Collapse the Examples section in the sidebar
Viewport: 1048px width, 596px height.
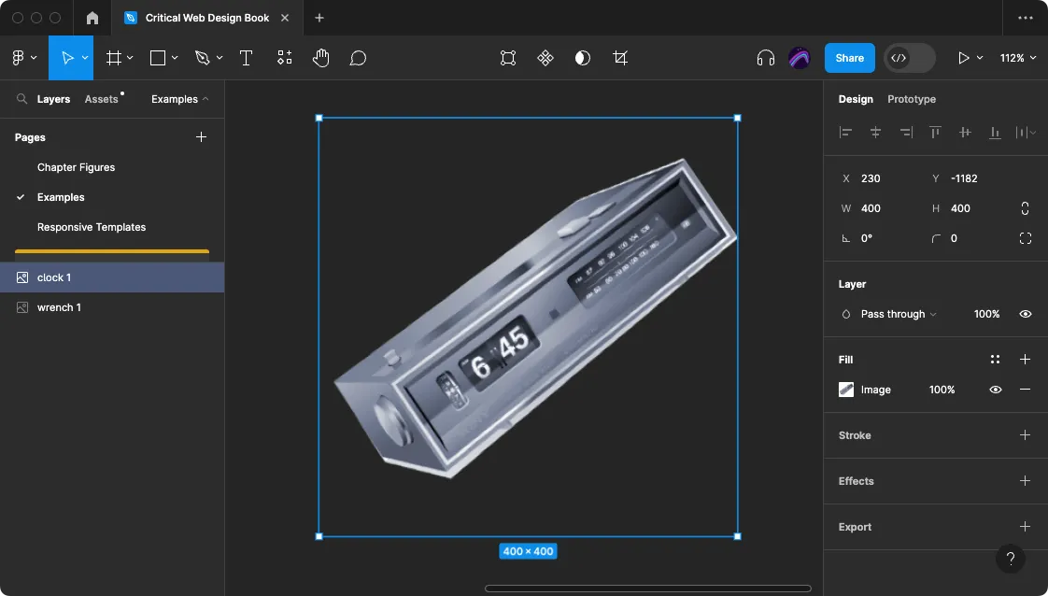coord(178,98)
